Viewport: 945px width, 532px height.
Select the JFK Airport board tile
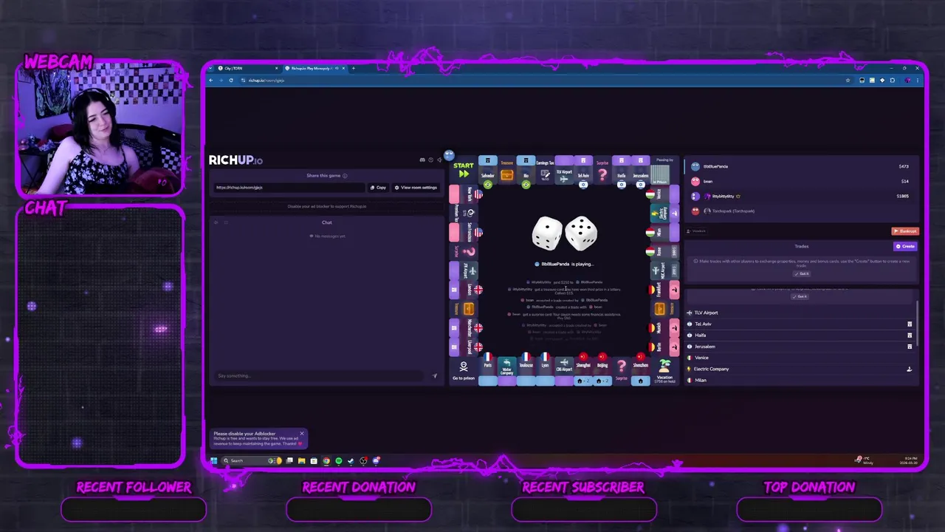pos(464,270)
